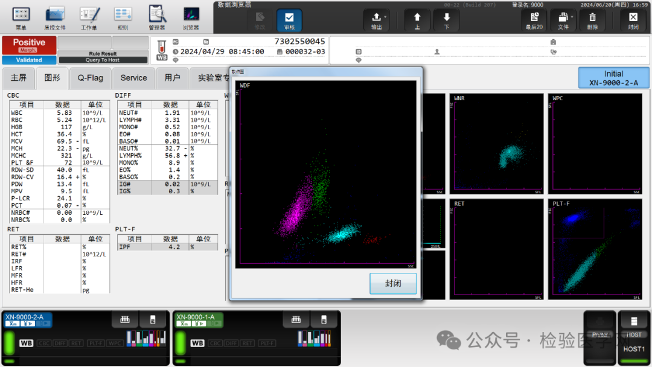Select sample number 7302550045
This screenshot has width=652, height=367.
click(299, 41)
